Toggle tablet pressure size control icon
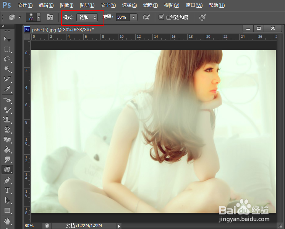285x229 pixels. [x=202, y=18]
